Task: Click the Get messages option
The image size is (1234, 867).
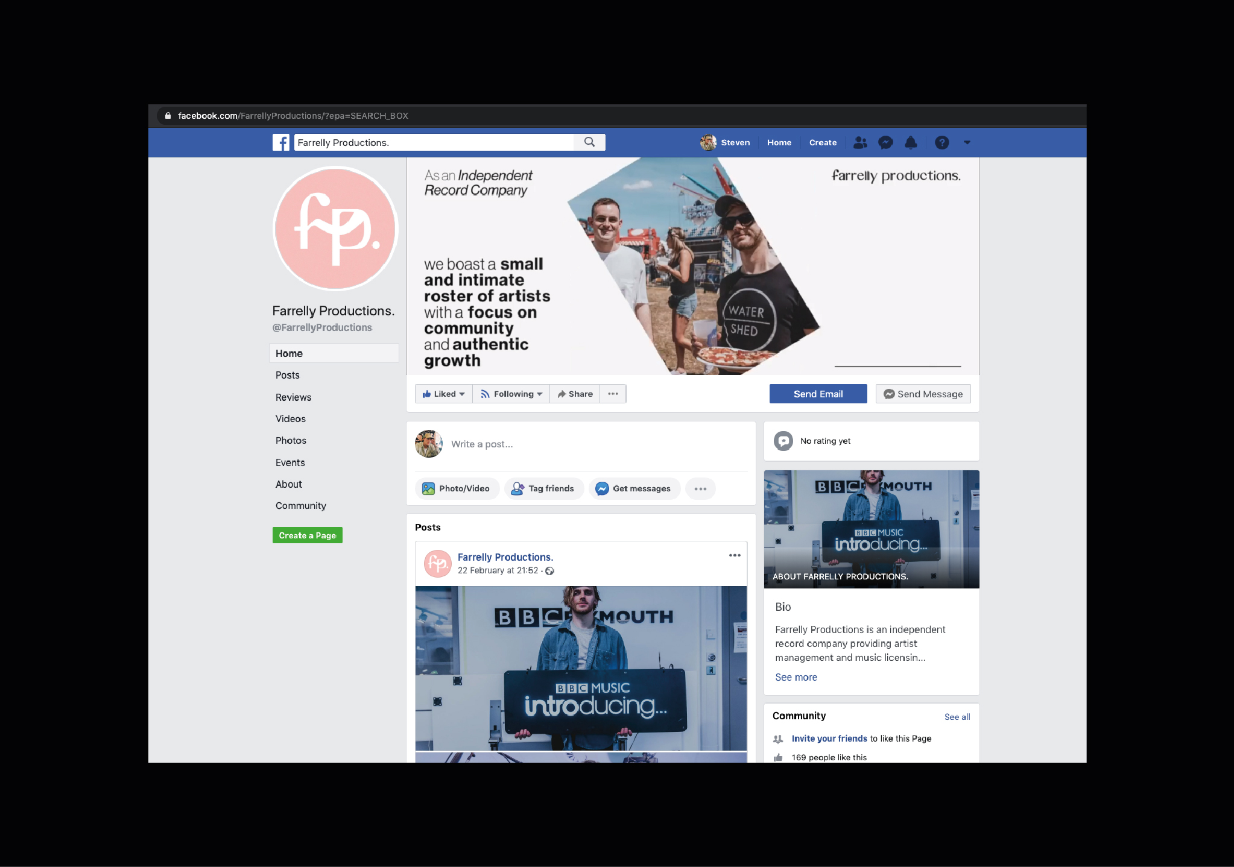Action: [x=634, y=488]
